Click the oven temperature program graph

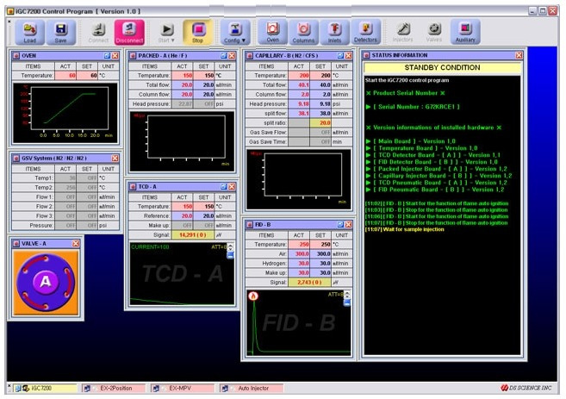pyautogui.click(x=65, y=113)
